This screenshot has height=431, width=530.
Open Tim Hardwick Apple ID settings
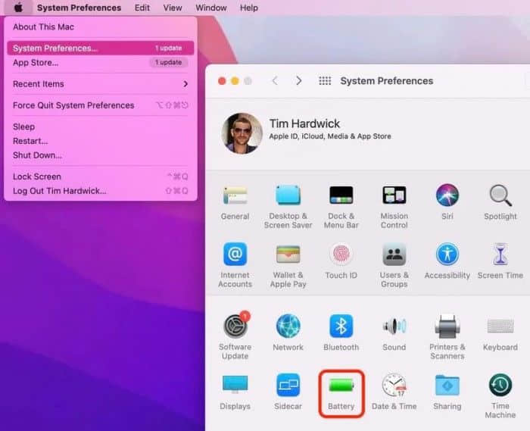coord(330,129)
